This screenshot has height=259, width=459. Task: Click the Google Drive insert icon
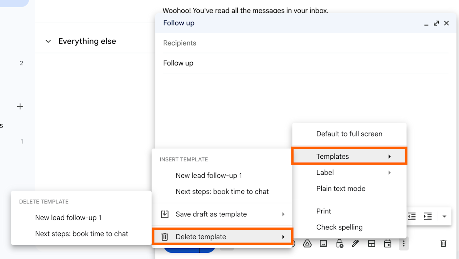tap(307, 244)
